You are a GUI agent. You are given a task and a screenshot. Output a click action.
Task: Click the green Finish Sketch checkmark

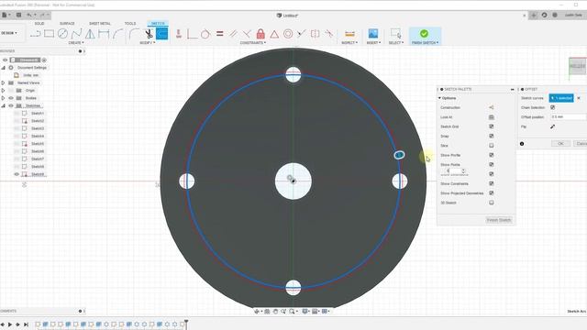point(424,34)
